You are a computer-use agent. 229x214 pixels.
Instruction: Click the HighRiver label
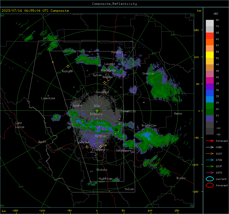tap(106, 179)
